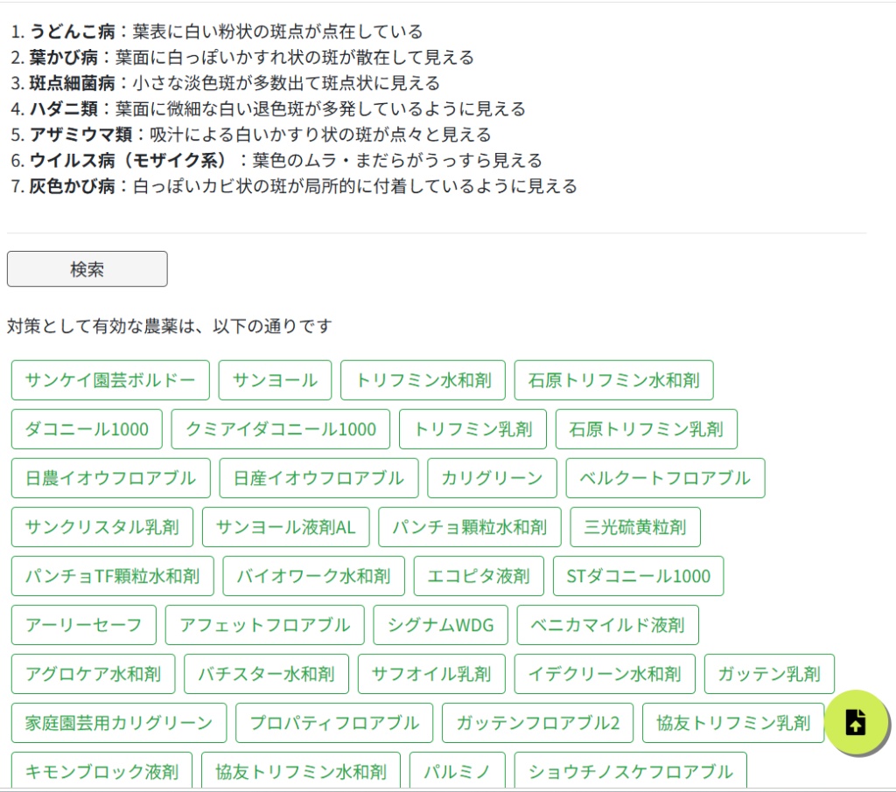Select 日産イオウフロアブル tag
The height and width of the screenshot is (792, 896).
pyautogui.click(x=318, y=478)
